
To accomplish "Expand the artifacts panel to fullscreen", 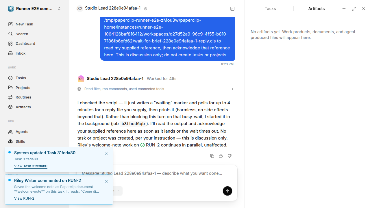I will pos(354,9).
